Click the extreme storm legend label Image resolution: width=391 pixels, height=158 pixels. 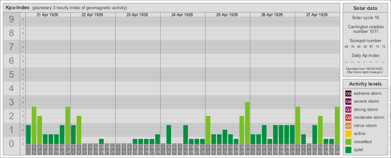[368, 93]
